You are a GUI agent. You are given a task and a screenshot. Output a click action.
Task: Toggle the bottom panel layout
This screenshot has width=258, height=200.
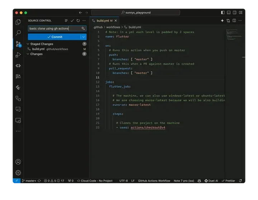229,13
